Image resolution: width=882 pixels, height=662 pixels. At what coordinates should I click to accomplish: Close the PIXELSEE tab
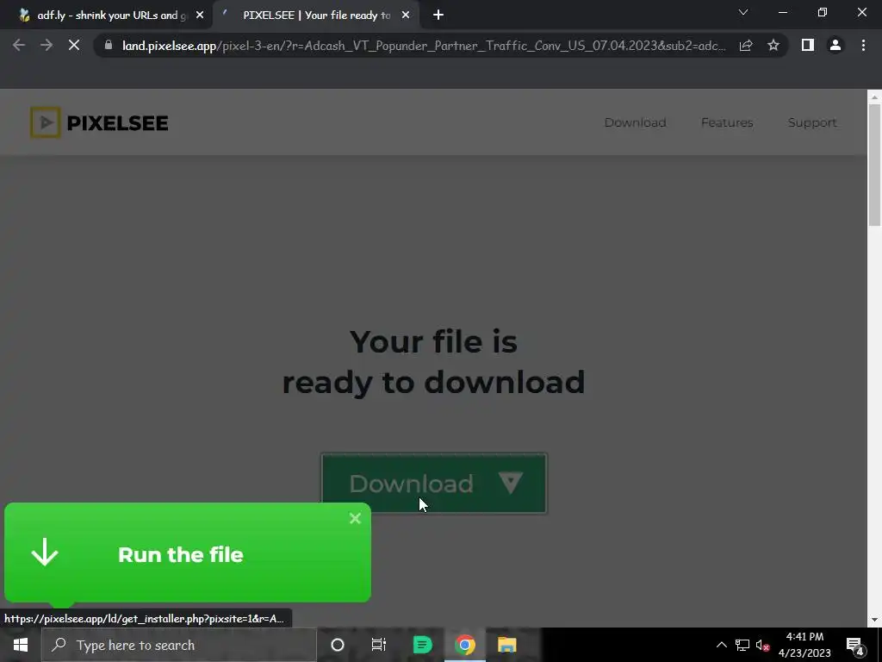click(406, 16)
